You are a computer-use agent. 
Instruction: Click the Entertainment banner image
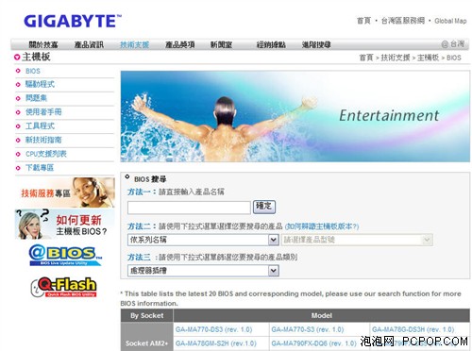pyautogui.click(x=295, y=116)
